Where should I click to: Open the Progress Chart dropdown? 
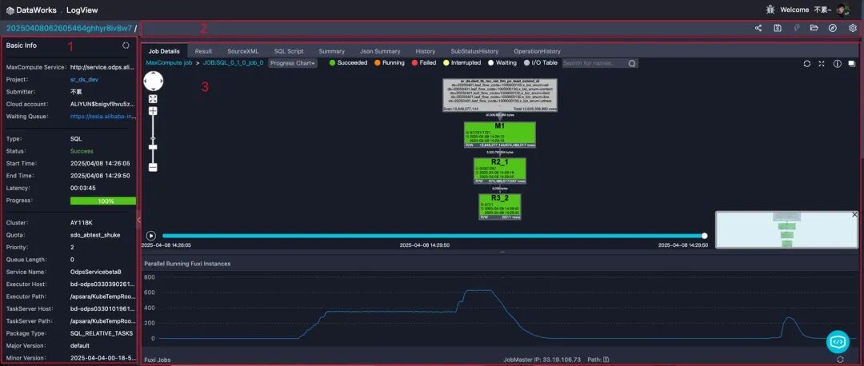coord(293,63)
